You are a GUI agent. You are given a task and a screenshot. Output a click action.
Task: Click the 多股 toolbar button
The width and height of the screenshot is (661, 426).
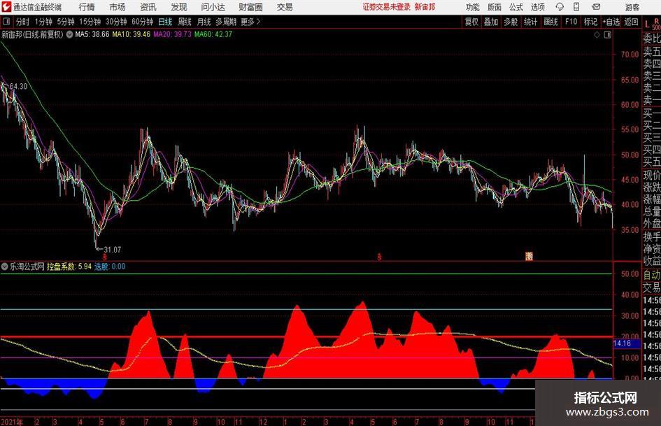pos(511,22)
